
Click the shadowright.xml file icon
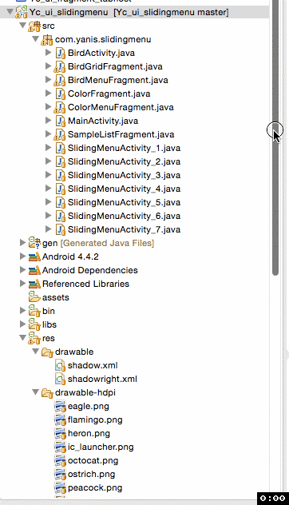pyautogui.click(x=60, y=379)
